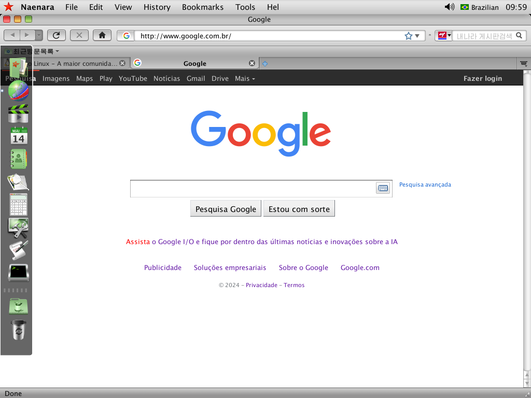Open the Tools menu
This screenshot has width=531, height=398.
pos(245,7)
